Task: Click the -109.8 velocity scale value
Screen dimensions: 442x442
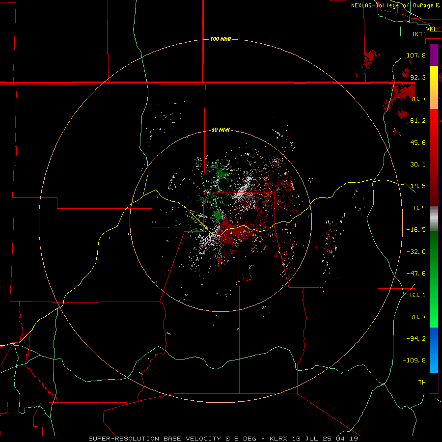Action: [414, 360]
